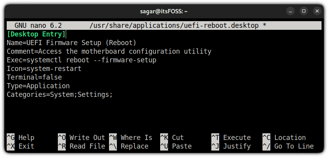This screenshot has width=329, height=158.
Task: Select the ^K Cut shortcut
Action: 172,138
